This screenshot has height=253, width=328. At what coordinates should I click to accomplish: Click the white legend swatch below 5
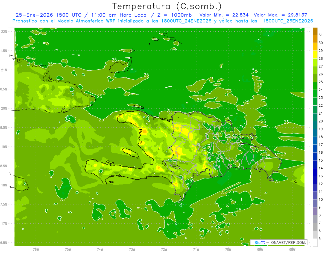tap(315, 243)
